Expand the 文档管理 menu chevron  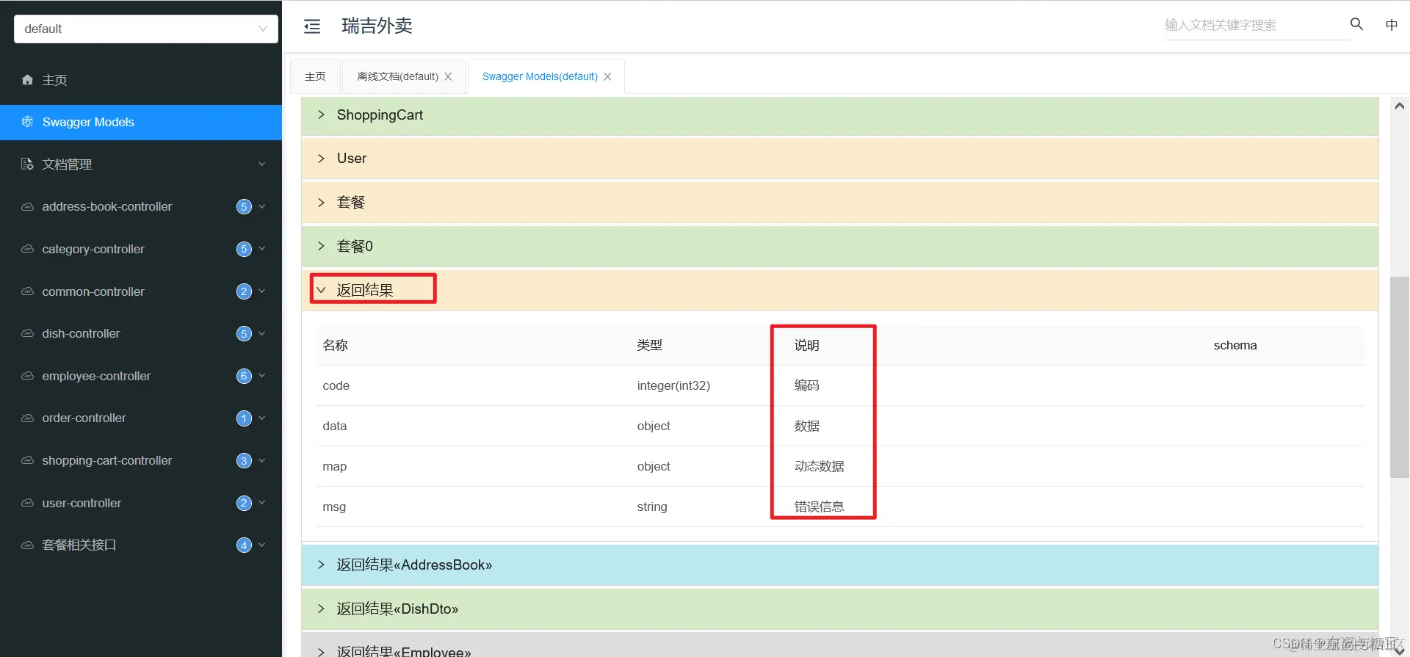point(262,164)
